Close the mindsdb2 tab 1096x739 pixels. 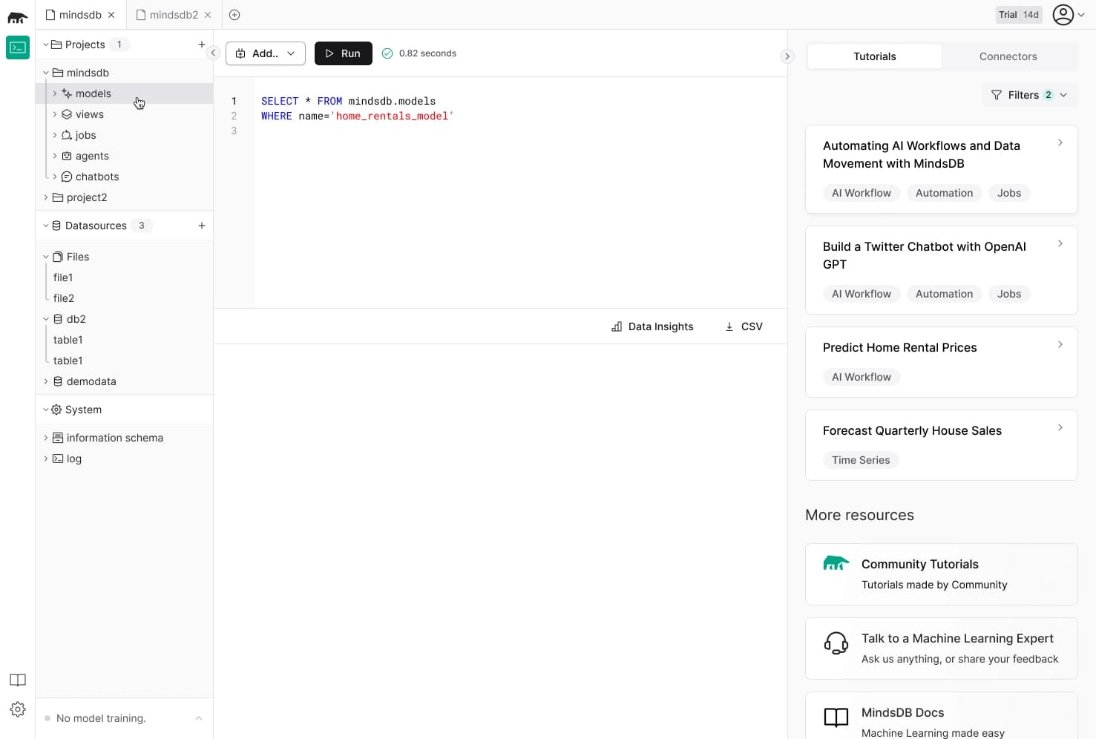click(208, 15)
